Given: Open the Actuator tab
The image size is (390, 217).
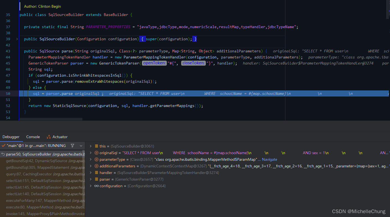Looking at the screenshot, I should (x=57, y=137).
